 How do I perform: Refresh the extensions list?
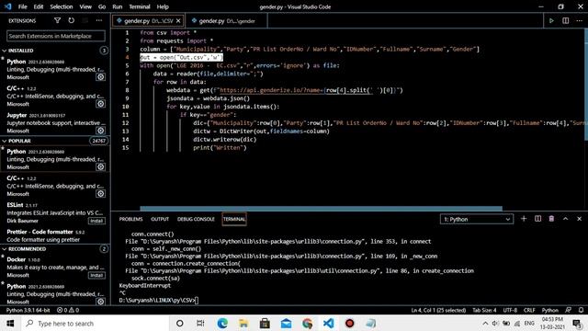(72, 20)
